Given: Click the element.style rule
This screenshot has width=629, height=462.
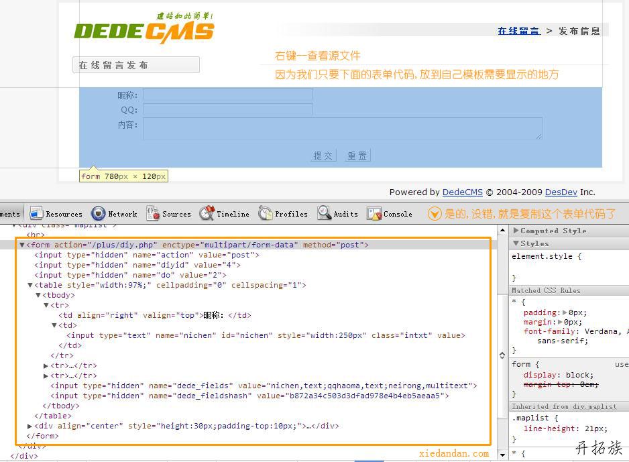Looking at the screenshot, I should 547,257.
